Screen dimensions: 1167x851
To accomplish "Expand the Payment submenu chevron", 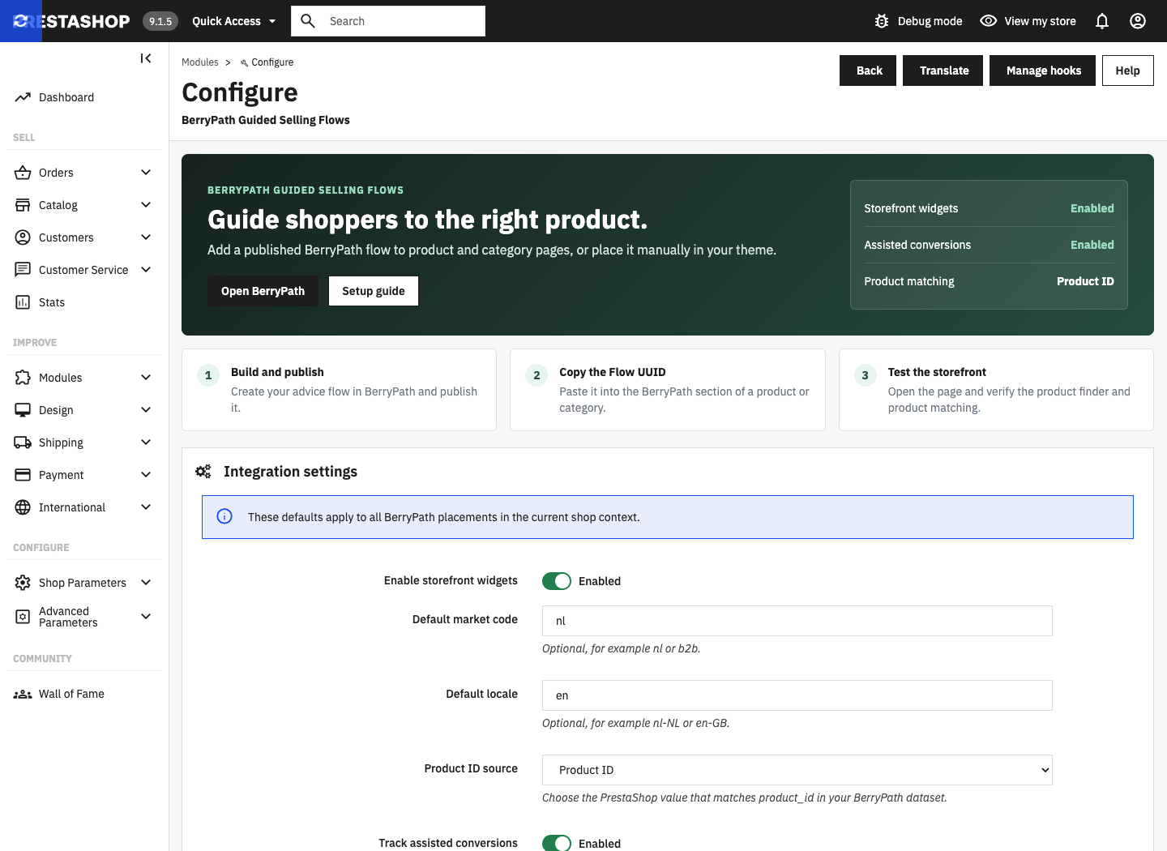I will click(146, 475).
